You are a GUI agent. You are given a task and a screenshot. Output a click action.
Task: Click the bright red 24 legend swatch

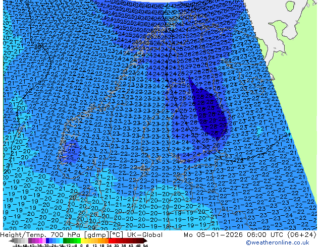(x=110, y=241)
